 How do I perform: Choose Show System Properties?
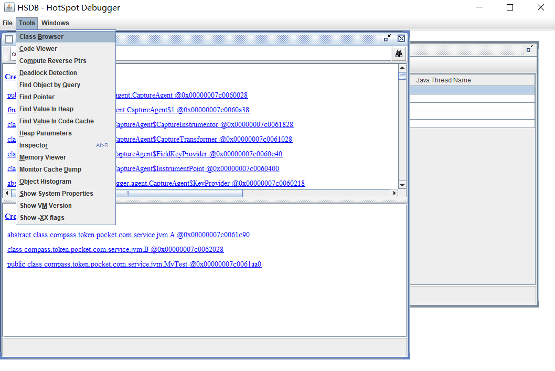pos(66,193)
